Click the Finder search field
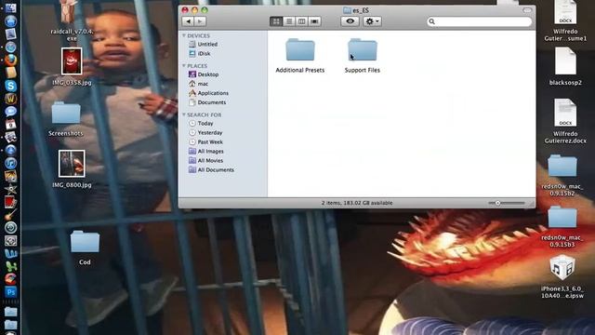This screenshot has width=595, height=335. click(480, 21)
